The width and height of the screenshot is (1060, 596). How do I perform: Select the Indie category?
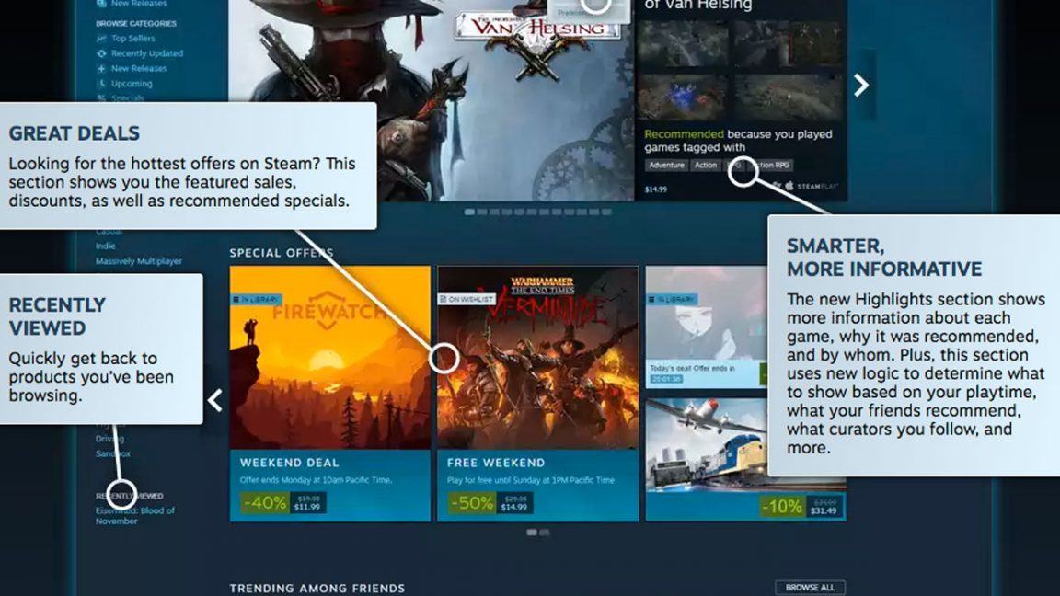tap(108, 246)
